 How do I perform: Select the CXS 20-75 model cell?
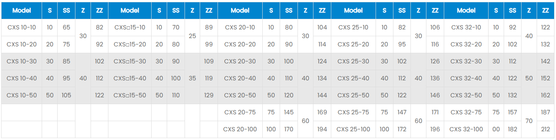coord(240,112)
